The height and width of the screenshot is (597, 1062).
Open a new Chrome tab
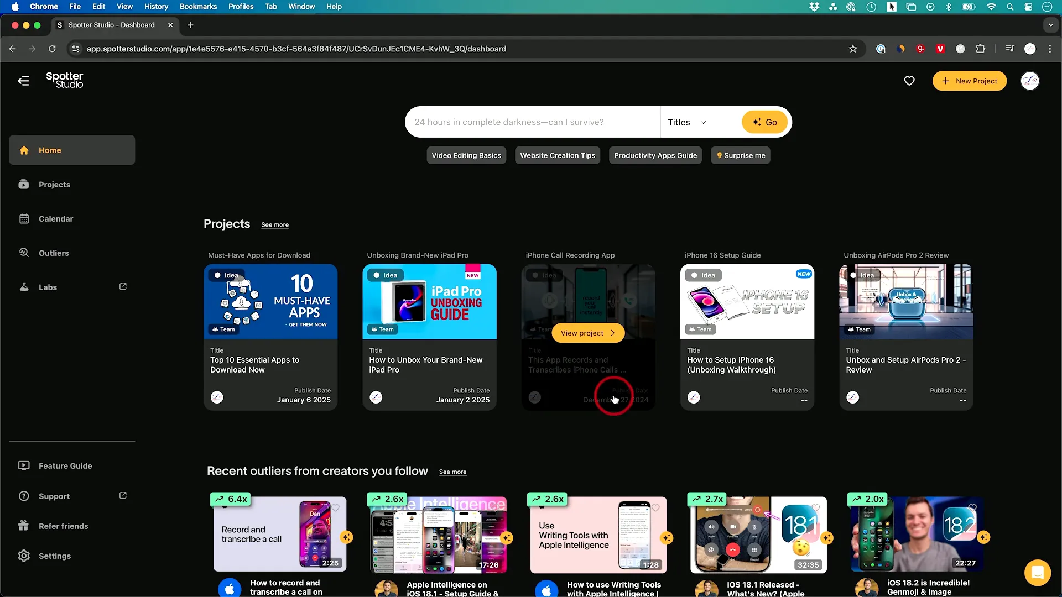[190, 25]
